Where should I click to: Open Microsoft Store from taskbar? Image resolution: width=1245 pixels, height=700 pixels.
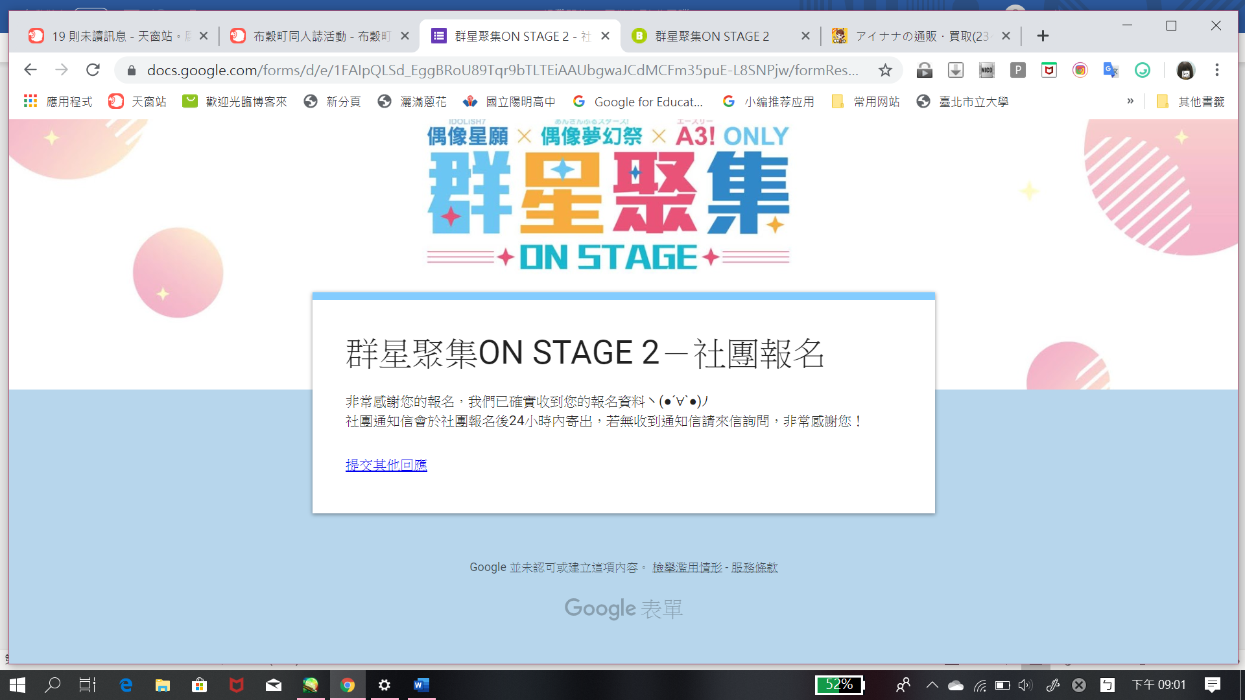click(x=200, y=685)
